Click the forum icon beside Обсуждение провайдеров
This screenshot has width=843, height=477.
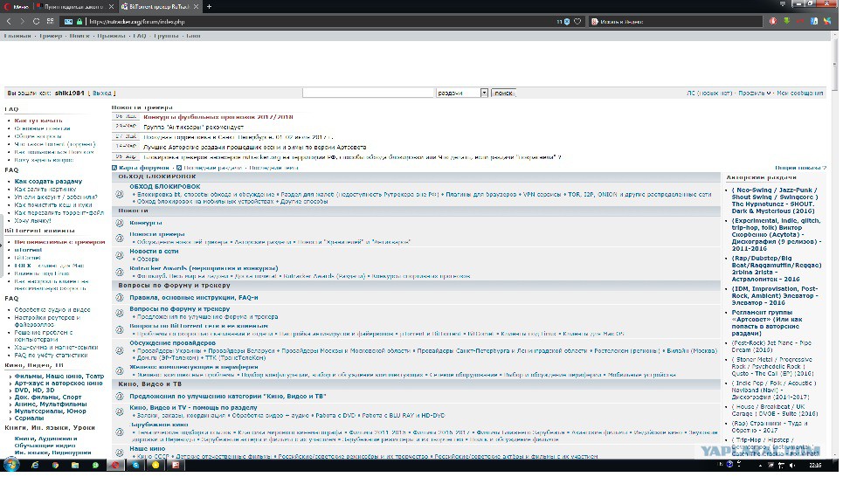120,350
